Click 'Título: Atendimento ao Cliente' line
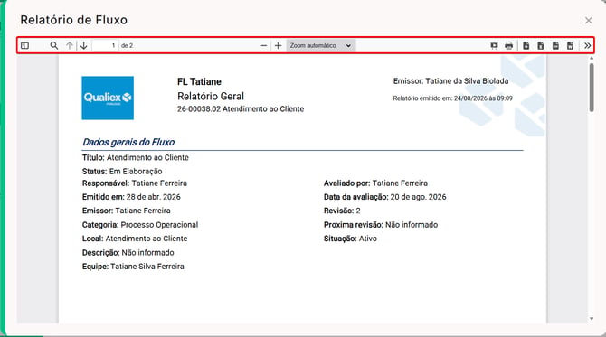The width and height of the screenshot is (606, 337). click(x=136, y=157)
